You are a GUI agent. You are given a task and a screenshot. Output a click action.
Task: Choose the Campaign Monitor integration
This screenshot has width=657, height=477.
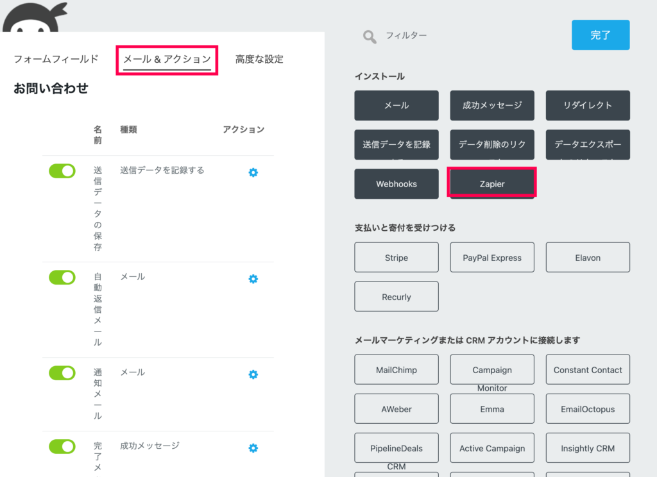[492, 369]
